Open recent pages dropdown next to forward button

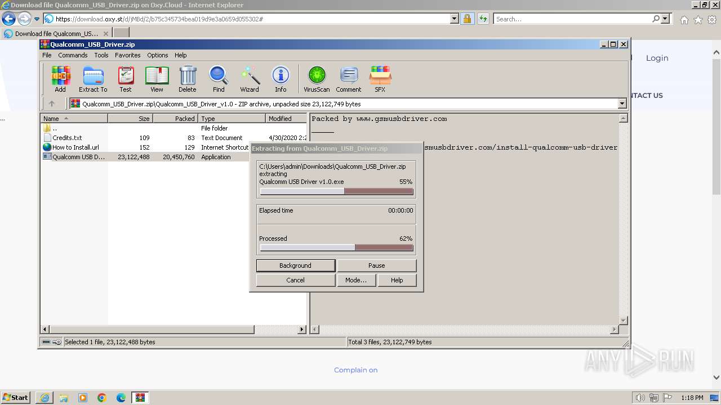coord(37,19)
